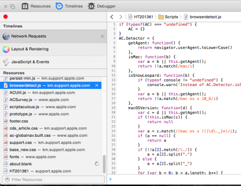Viewport: 241px width, 186px height.
Task: Undock the inspector into a separate window
Action: tap(13, 6)
